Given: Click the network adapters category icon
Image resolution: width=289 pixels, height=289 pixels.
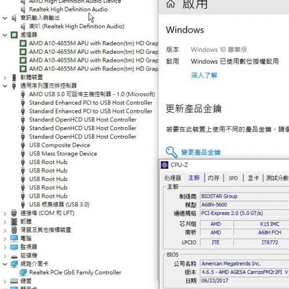Looking at the screenshot, I should point(14,264).
